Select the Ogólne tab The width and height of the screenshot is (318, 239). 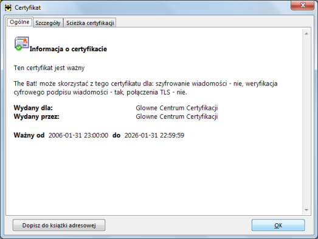pos(19,22)
